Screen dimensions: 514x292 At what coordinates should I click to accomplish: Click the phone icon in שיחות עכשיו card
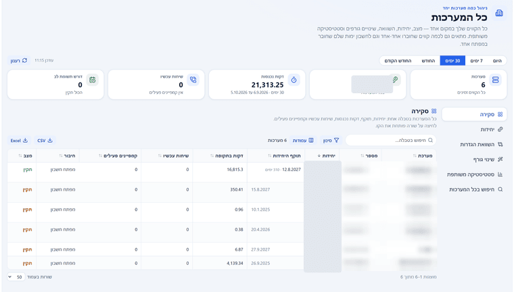(193, 80)
